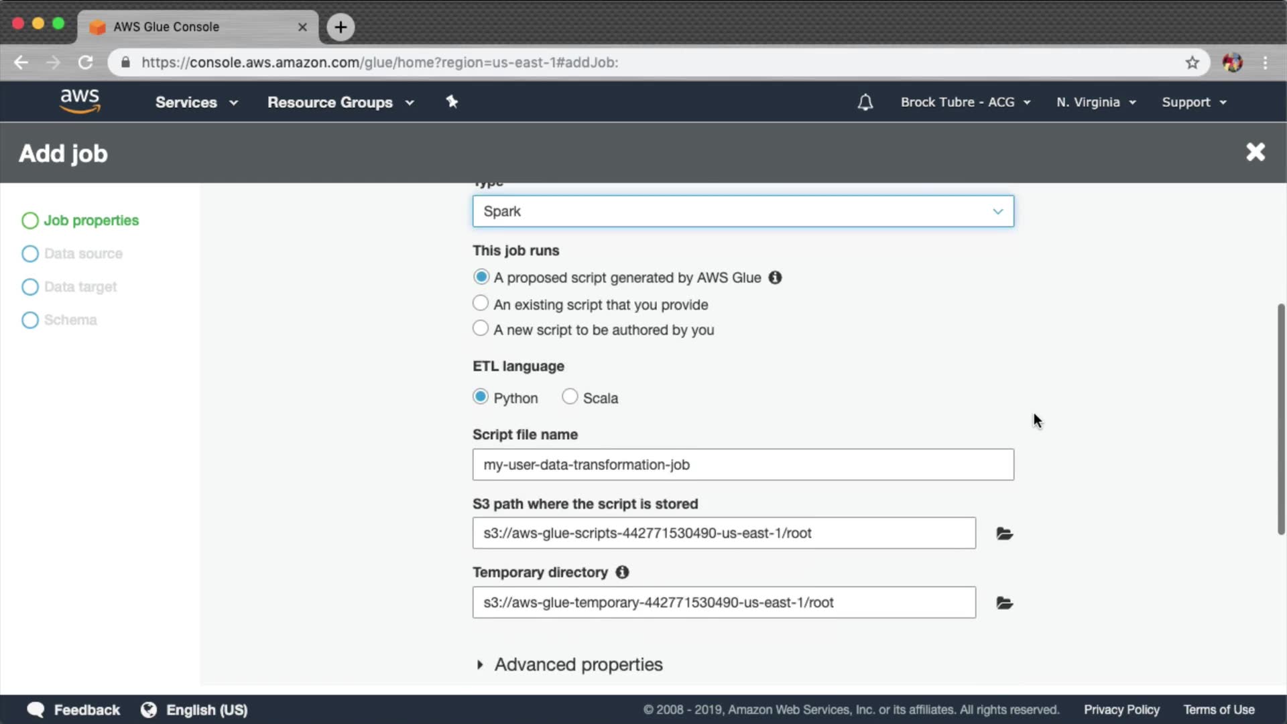Screen dimensions: 1287x724
Task: Open the Spark type dropdown
Action: pyautogui.click(x=743, y=211)
